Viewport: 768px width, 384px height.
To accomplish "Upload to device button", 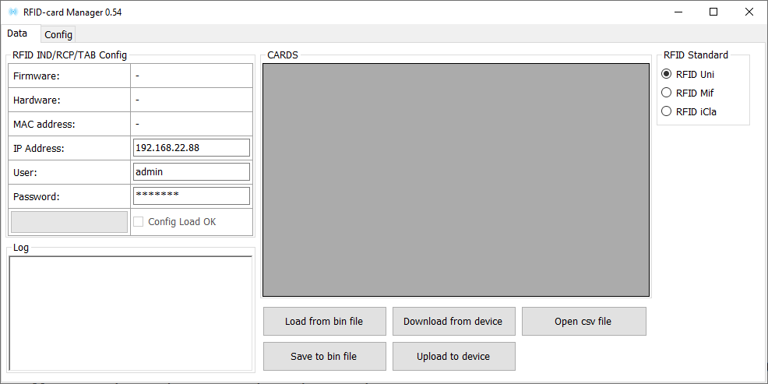I will tap(453, 357).
